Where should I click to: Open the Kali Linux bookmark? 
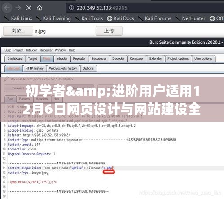(18, 18)
